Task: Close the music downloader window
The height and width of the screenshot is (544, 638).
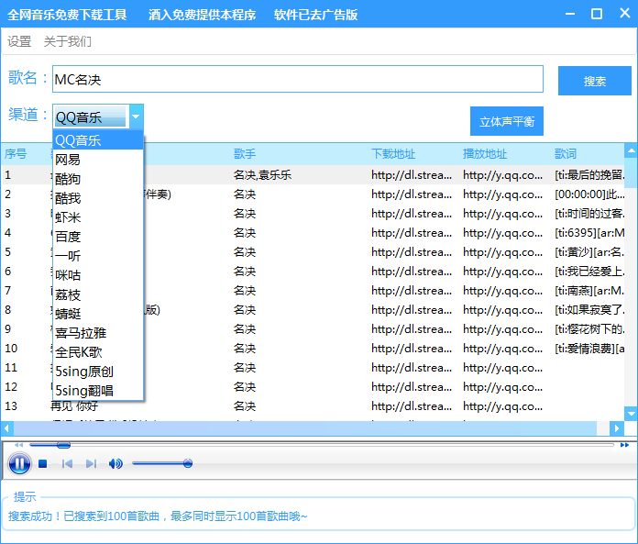Action: [x=624, y=14]
